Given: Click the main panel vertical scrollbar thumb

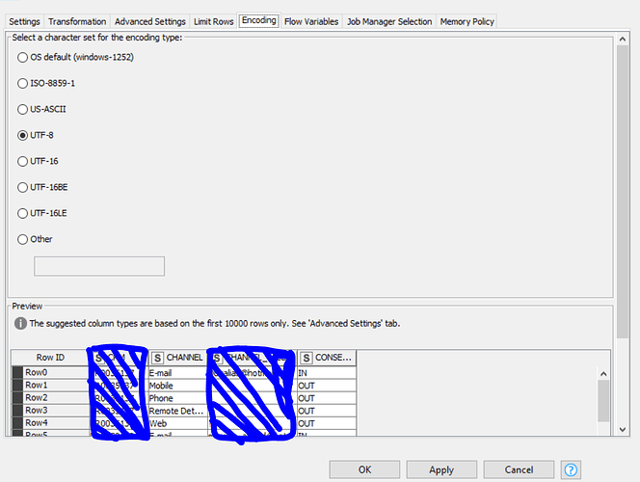Looking at the screenshot, I should coord(623,192).
